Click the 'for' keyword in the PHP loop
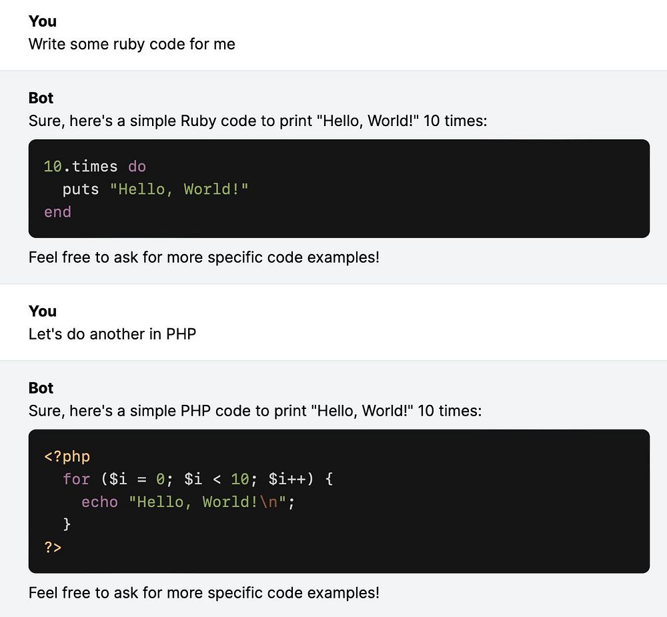Screen dimensions: 667x617 (77, 479)
